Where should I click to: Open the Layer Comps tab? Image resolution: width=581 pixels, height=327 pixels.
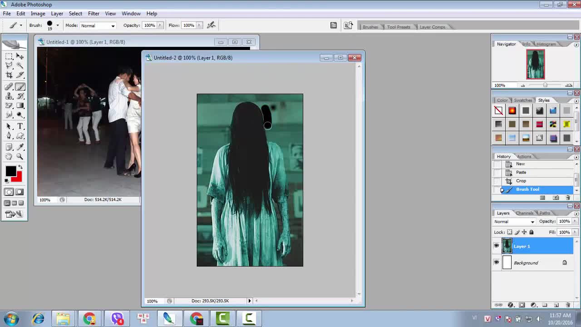coord(432,27)
